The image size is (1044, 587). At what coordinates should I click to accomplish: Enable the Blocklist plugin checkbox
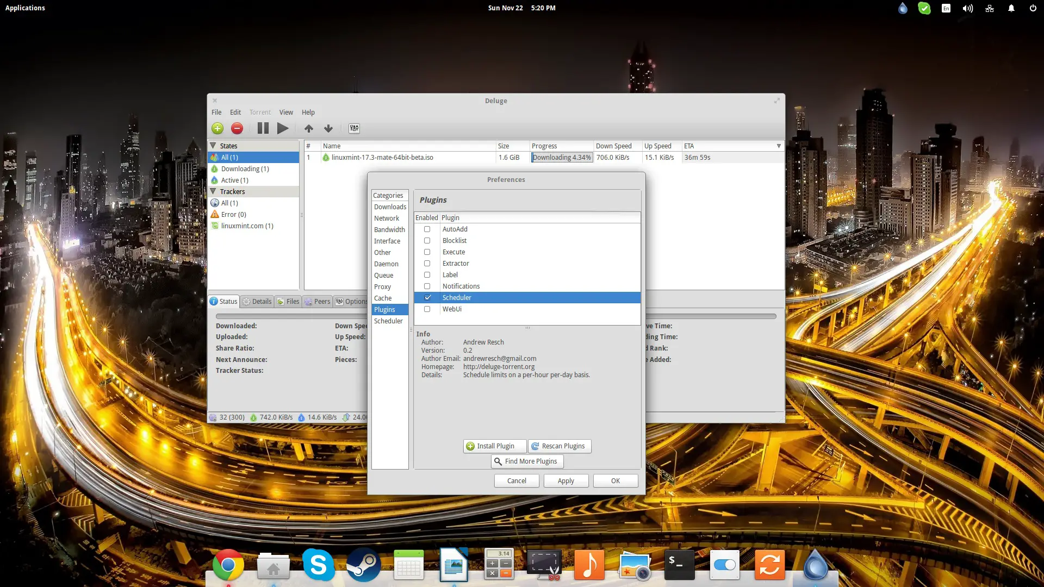click(x=427, y=240)
